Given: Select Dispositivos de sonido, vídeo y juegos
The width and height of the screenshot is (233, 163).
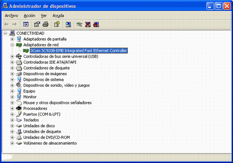Looking at the screenshot, I should tap(57, 85).
